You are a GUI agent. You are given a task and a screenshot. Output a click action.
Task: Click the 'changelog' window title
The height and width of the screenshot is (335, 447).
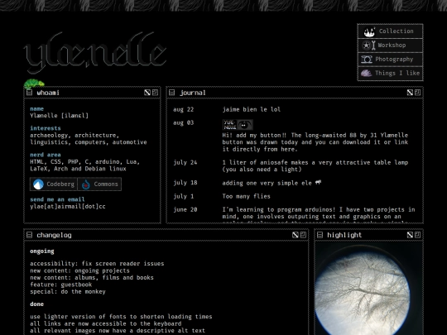(54, 235)
